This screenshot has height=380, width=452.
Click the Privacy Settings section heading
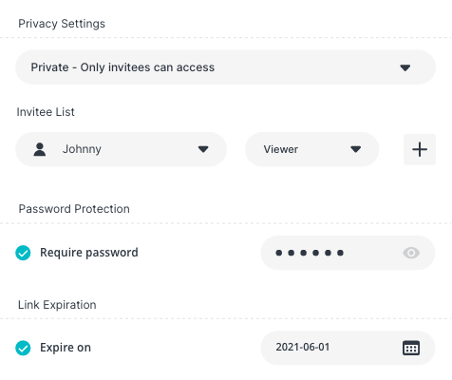click(x=62, y=24)
